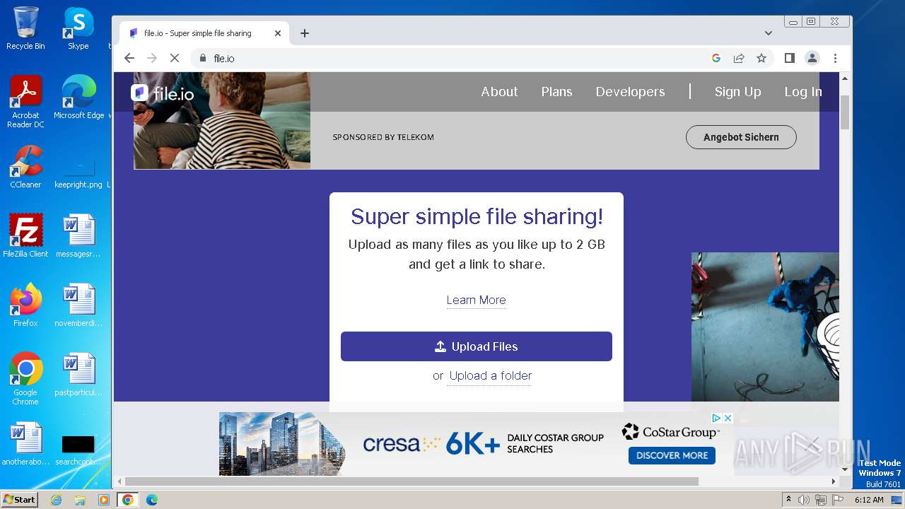Click the horizontal scrollbar thumb
Image resolution: width=905 pixels, height=509 pixels.
point(411,481)
